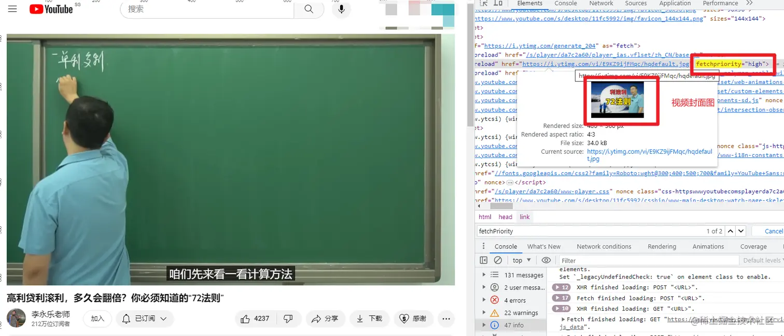Screen dimensions: 784x336
Task: Switch to the Elements tab
Action: coord(529,3)
